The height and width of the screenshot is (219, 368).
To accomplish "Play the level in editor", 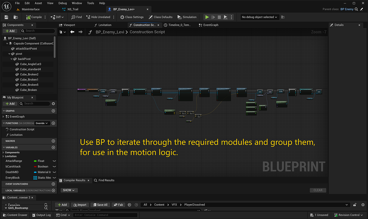I will click(207, 17).
